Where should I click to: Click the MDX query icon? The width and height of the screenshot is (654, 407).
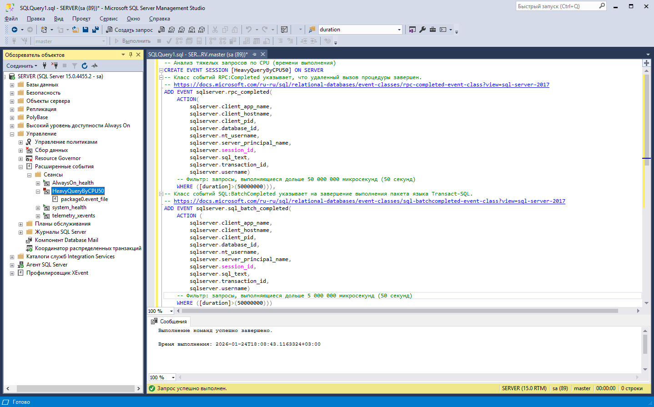click(171, 30)
